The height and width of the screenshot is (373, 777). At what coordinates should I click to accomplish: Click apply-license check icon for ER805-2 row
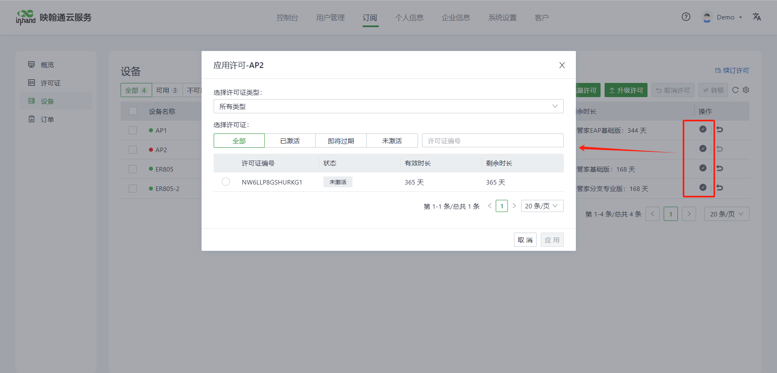pyautogui.click(x=703, y=187)
